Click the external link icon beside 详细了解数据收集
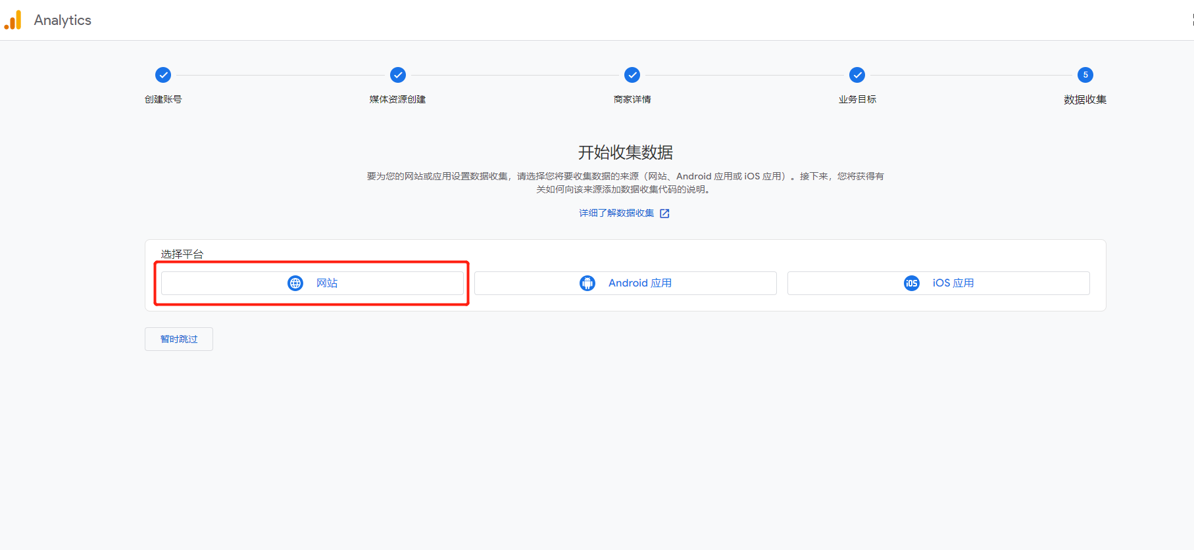The height and width of the screenshot is (550, 1194). coord(664,214)
